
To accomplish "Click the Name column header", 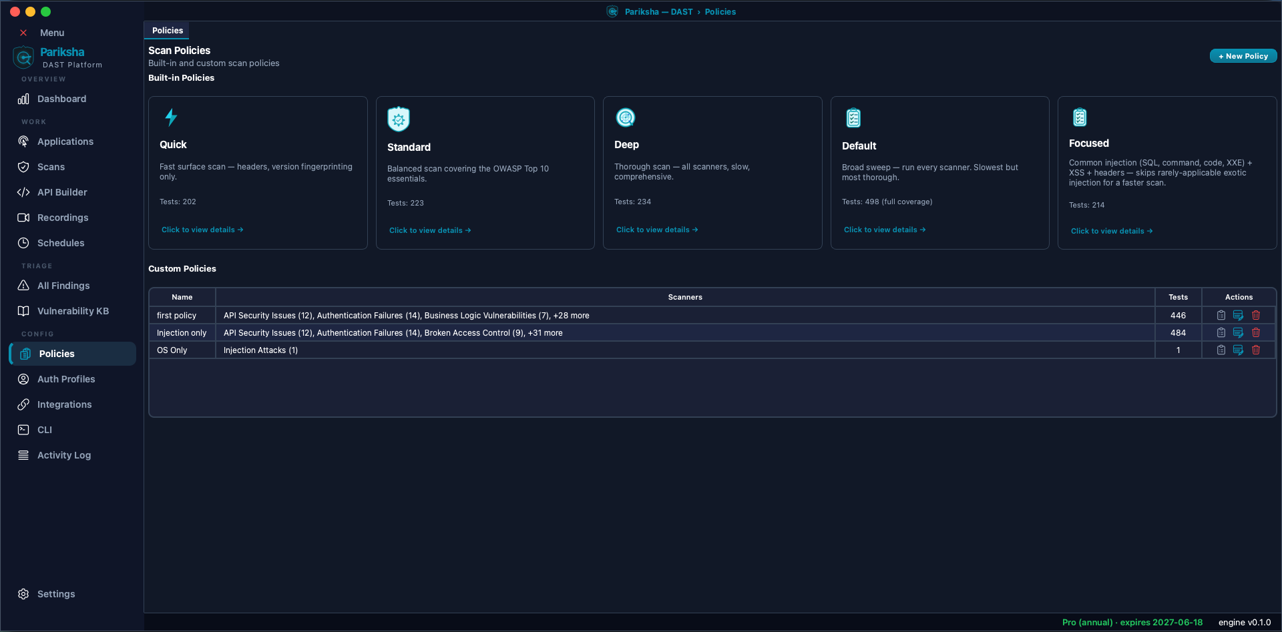I will [182, 297].
